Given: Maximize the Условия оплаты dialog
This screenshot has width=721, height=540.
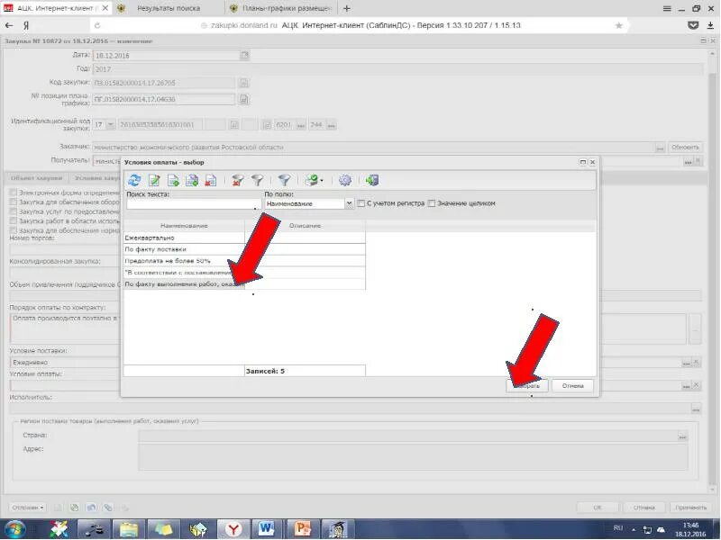Looking at the screenshot, I should pos(583,162).
